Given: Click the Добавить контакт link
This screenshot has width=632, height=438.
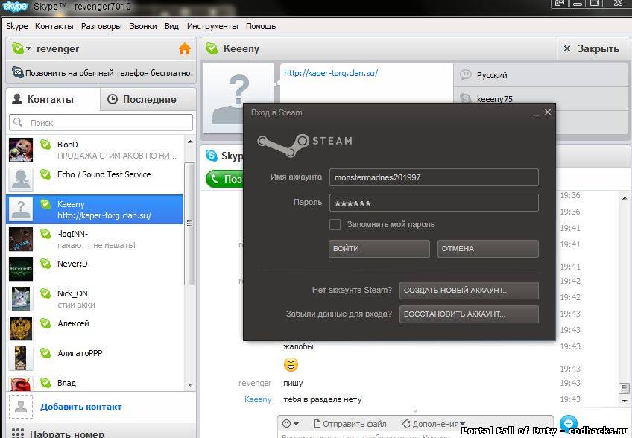Looking at the screenshot, I should 81,407.
